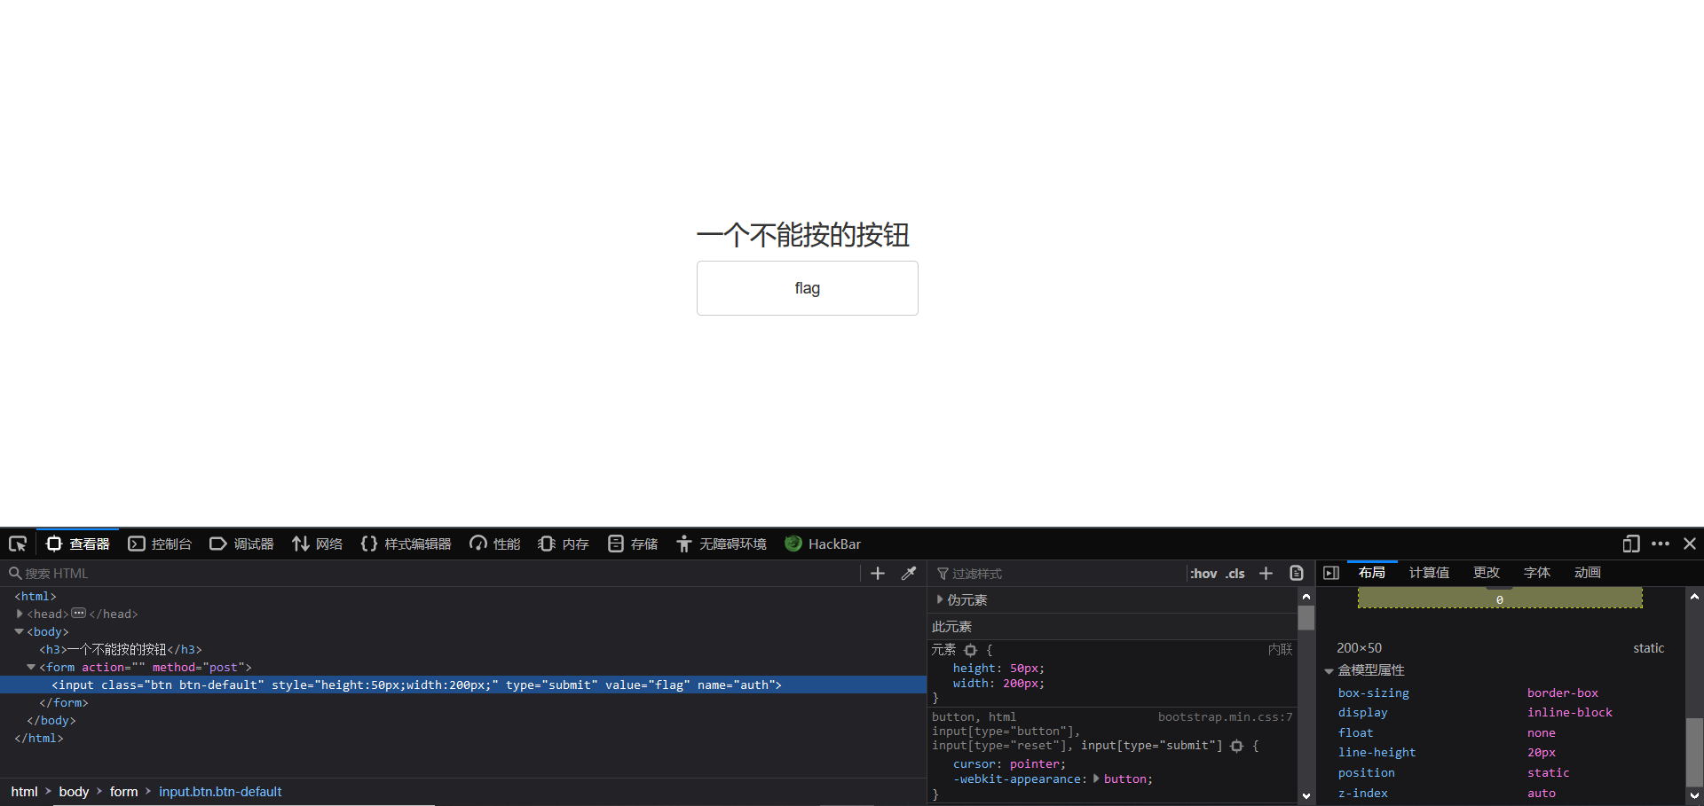Select the Animations (动画) sidebar tab

point(1588,573)
